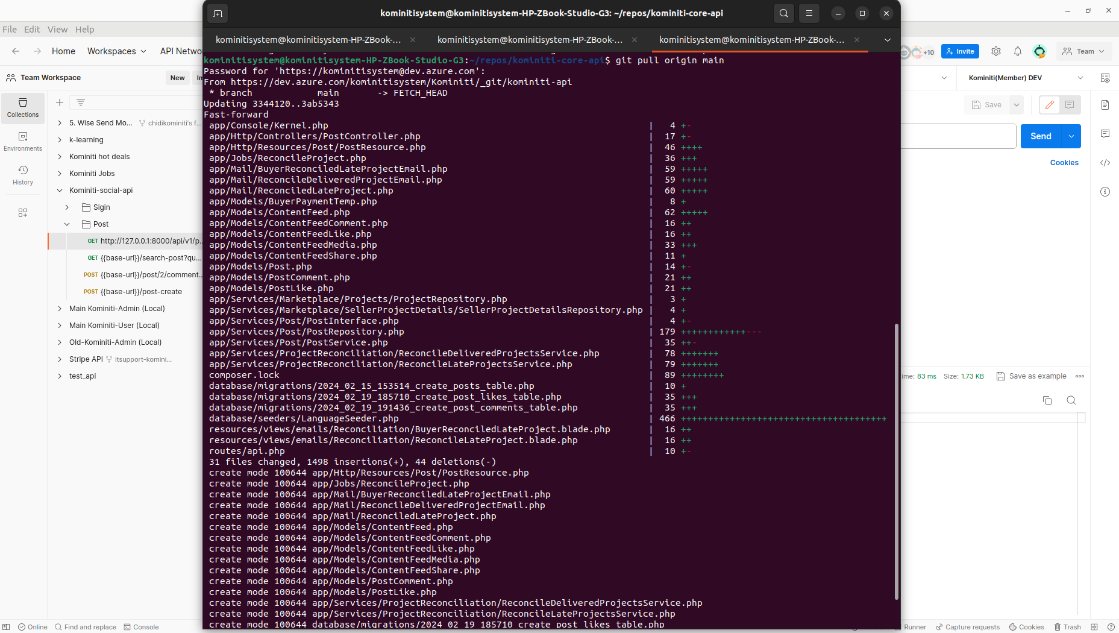Open the Send button dropdown arrow
This screenshot has width=1119, height=633.
1071,136
